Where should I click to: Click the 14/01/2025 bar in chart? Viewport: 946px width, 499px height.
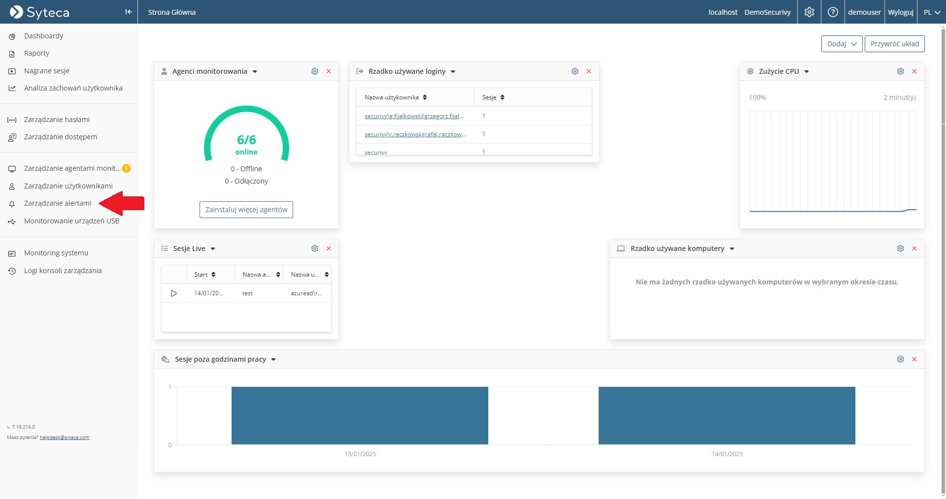click(x=727, y=416)
